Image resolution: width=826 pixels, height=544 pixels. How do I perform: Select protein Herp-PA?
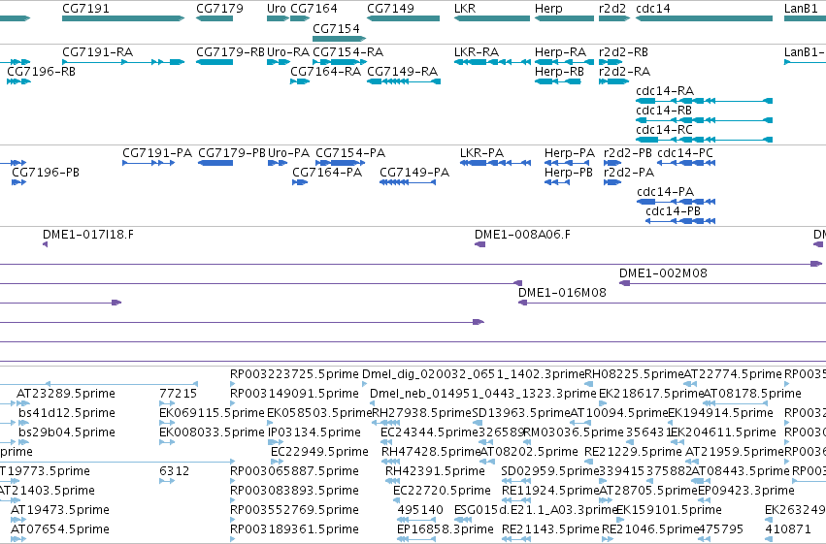click(x=570, y=153)
